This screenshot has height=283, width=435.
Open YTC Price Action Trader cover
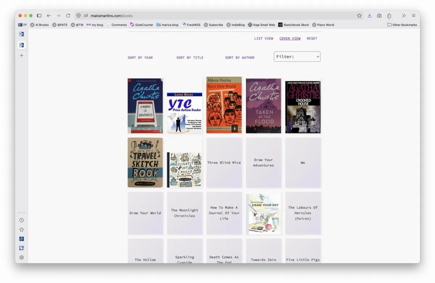[x=185, y=113]
